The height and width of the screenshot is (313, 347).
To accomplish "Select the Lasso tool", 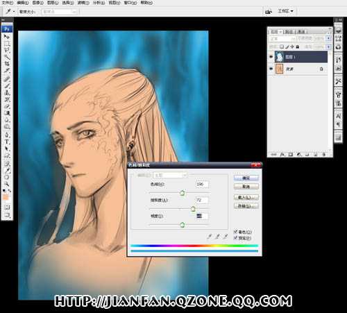I will pos(7,49).
